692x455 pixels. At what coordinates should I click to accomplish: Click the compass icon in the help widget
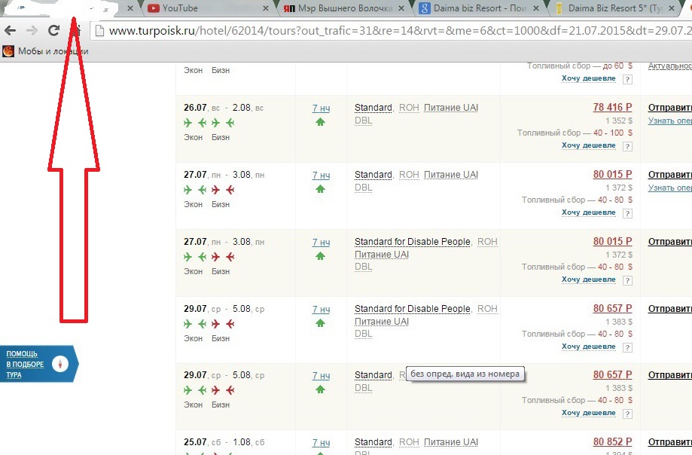pyautogui.click(x=60, y=364)
